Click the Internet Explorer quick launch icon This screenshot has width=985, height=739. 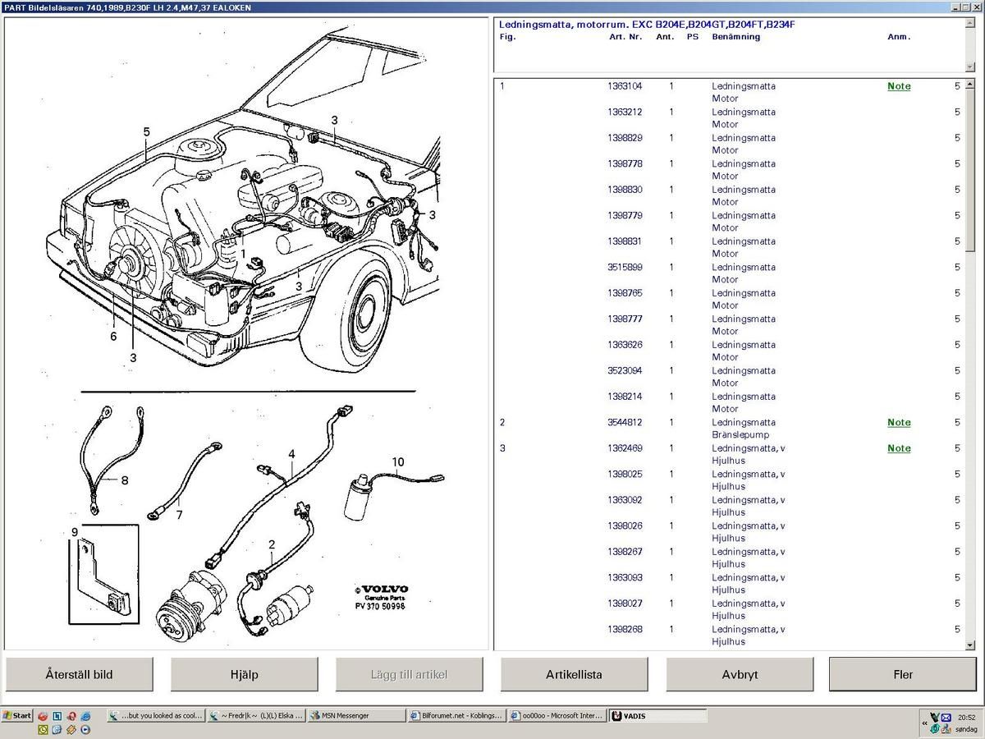click(85, 716)
